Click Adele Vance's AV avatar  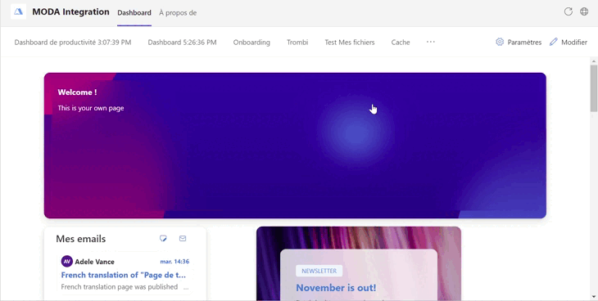[x=66, y=262]
